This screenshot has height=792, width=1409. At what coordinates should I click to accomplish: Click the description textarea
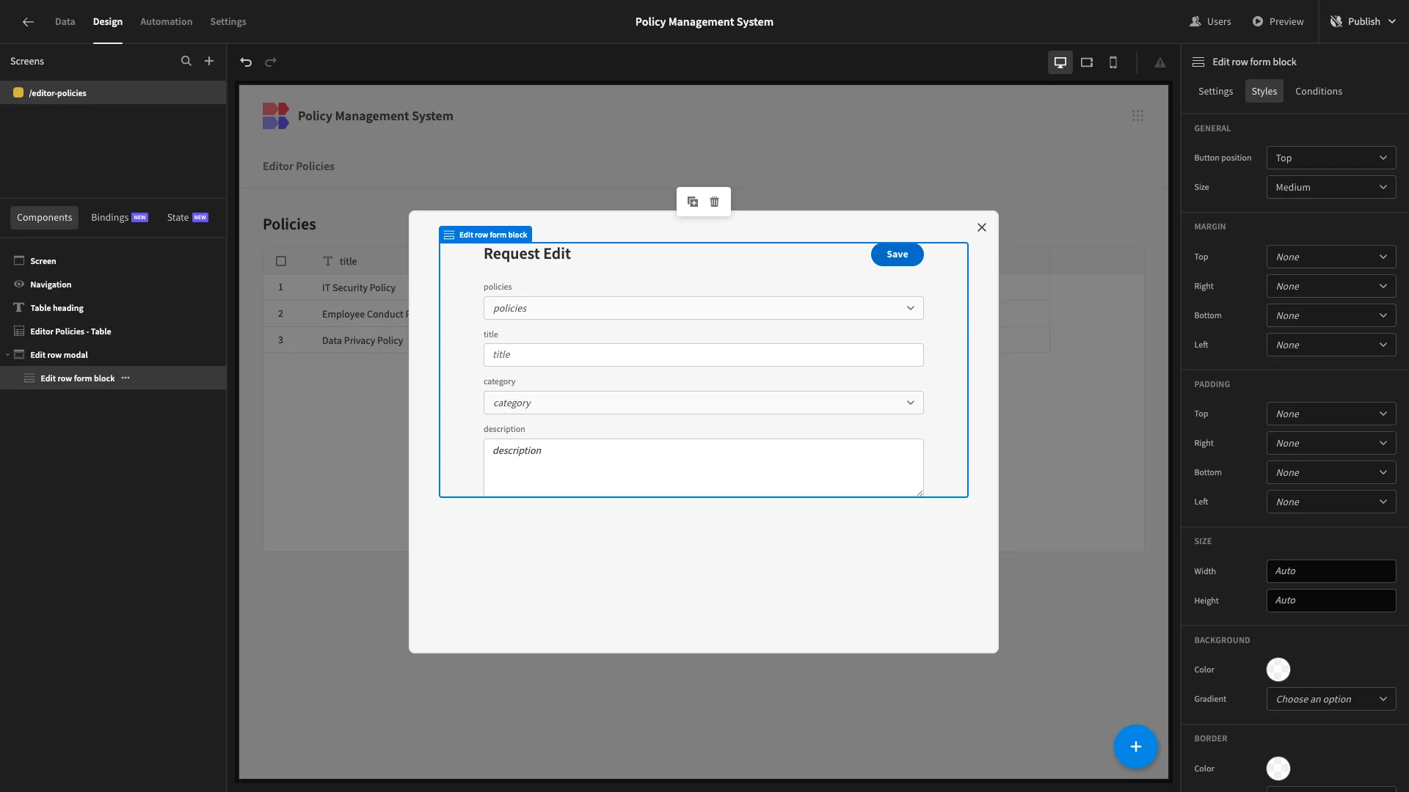pos(703,467)
